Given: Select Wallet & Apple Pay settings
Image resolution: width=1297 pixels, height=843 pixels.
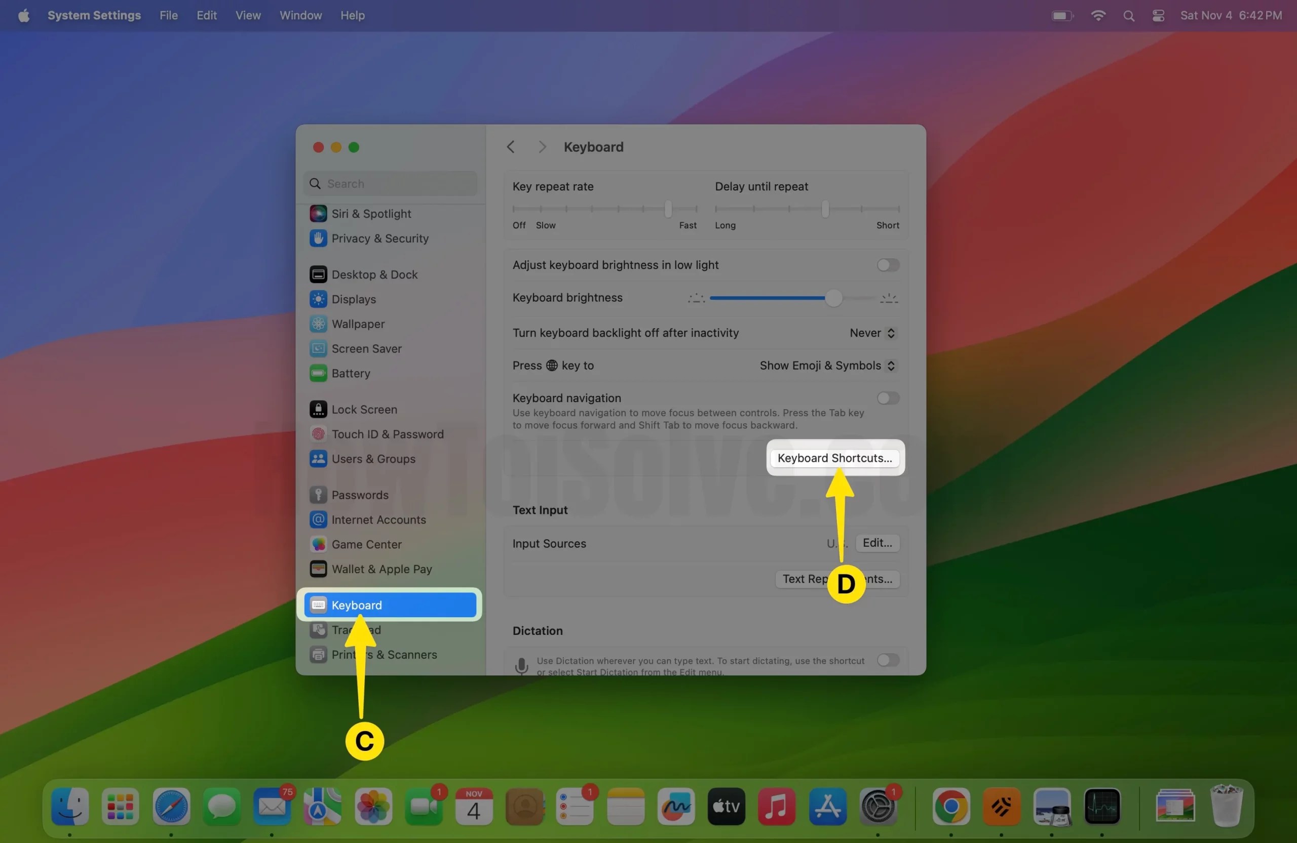Looking at the screenshot, I should click(x=382, y=569).
